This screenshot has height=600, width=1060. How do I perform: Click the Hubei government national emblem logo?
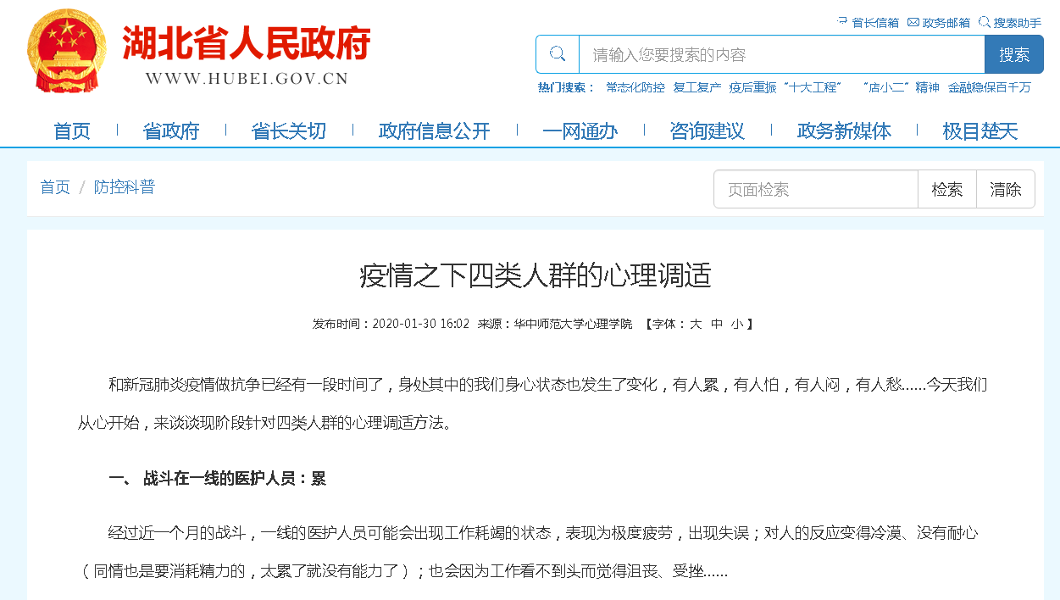pyautogui.click(x=66, y=51)
